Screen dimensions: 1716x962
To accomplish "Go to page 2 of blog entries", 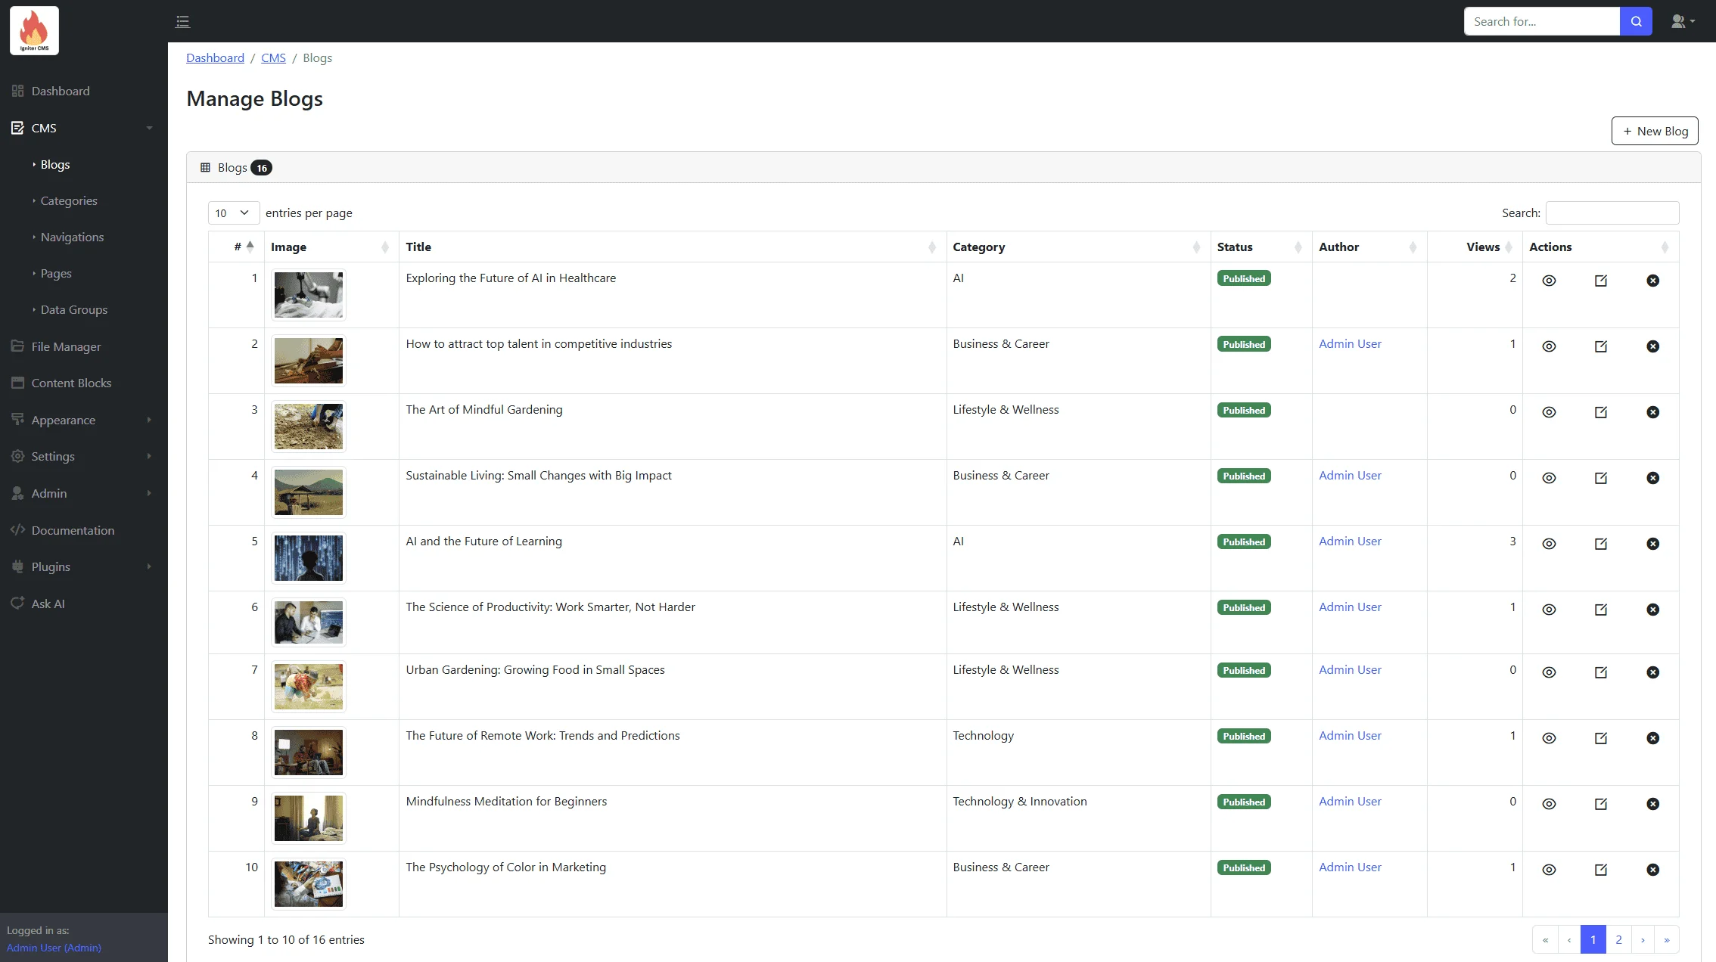I will click(x=1618, y=939).
